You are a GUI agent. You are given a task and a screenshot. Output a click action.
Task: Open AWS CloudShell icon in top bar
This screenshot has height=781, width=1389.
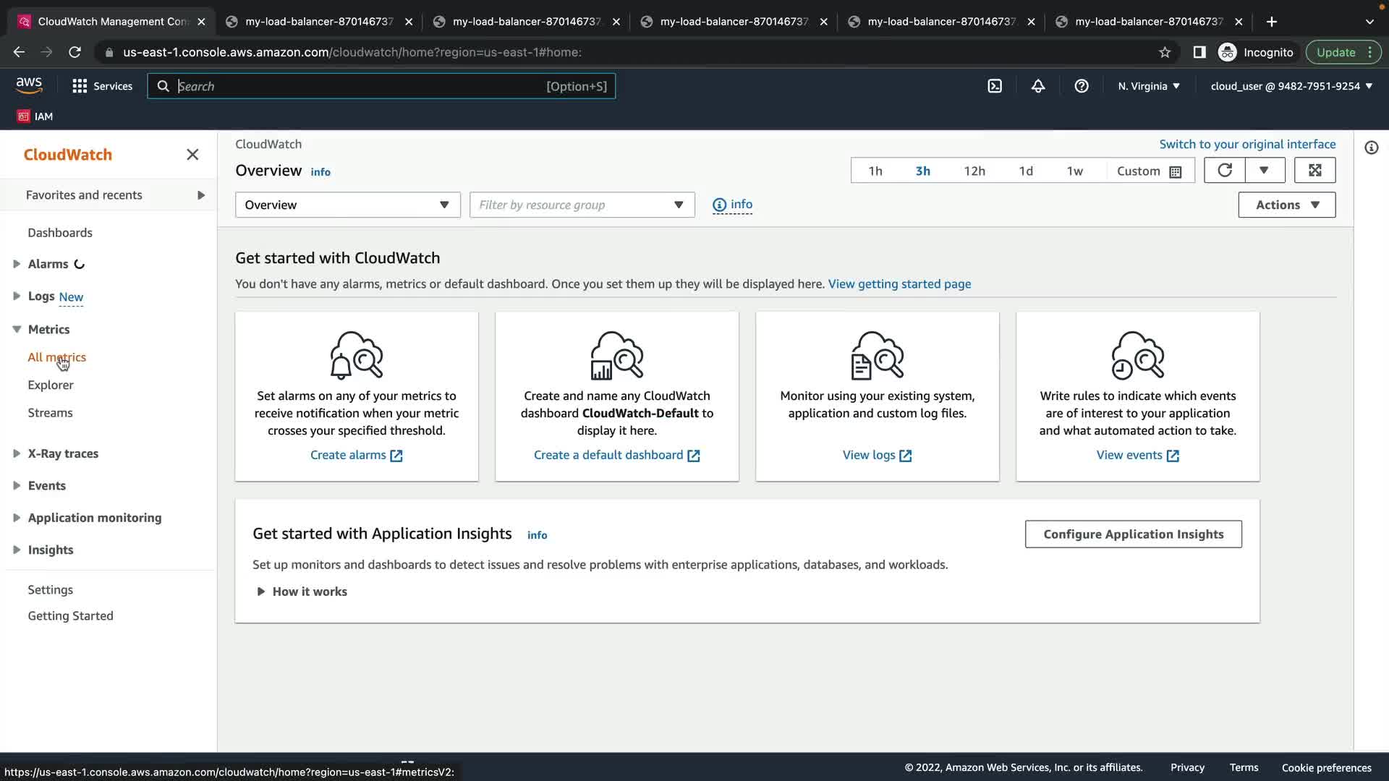(995, 86)
